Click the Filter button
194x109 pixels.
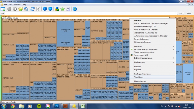click(x=180, y=13)
